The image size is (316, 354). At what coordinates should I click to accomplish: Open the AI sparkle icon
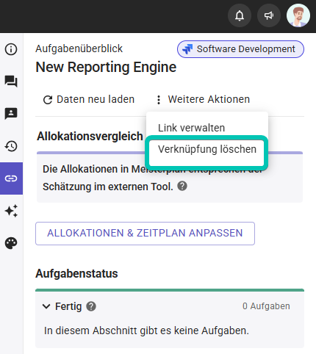pyautogui.click(x=11, y=211)
